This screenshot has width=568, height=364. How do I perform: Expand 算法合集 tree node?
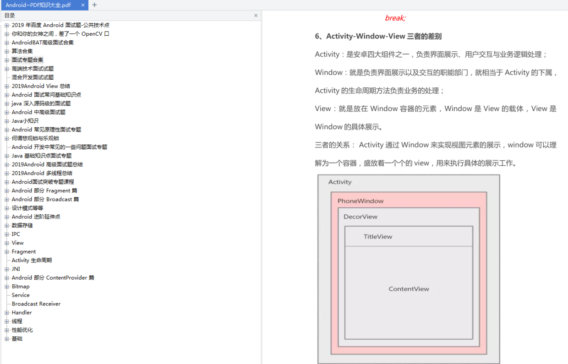7,51
